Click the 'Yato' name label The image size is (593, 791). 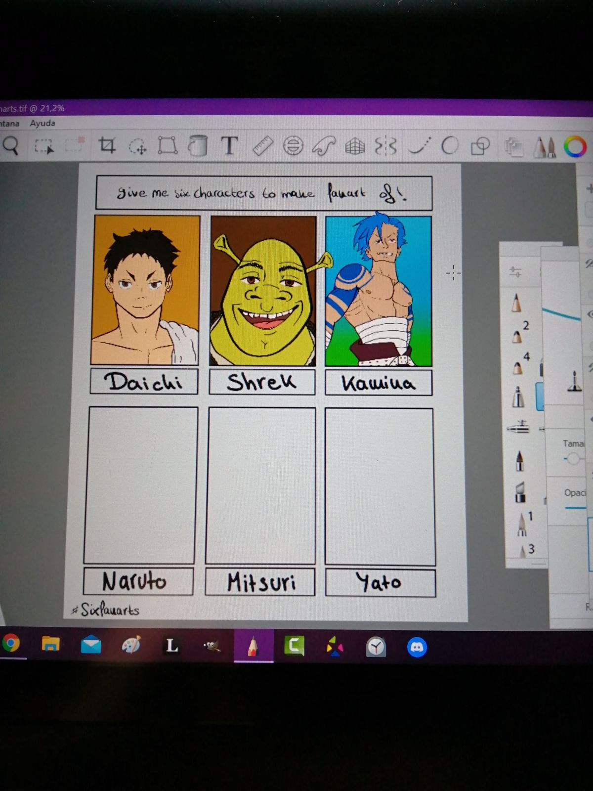380,583
